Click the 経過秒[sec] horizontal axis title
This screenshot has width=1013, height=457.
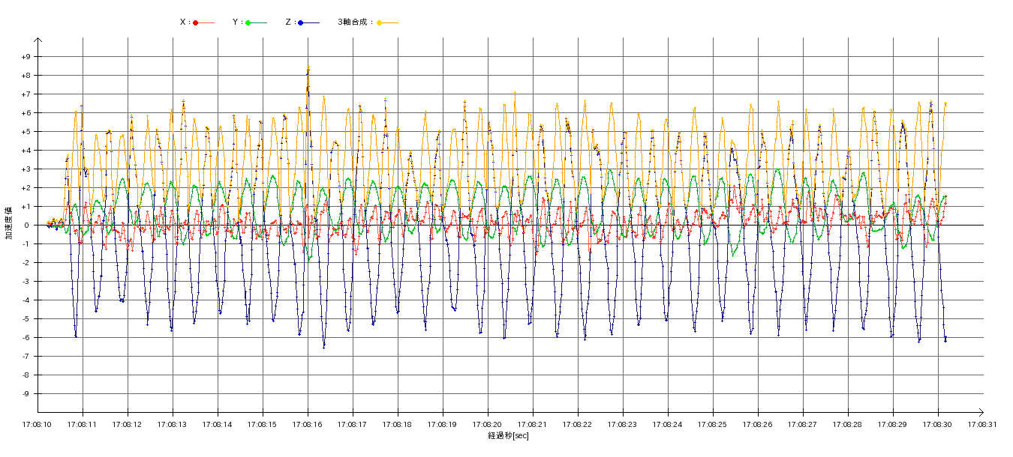pos(508,436)
